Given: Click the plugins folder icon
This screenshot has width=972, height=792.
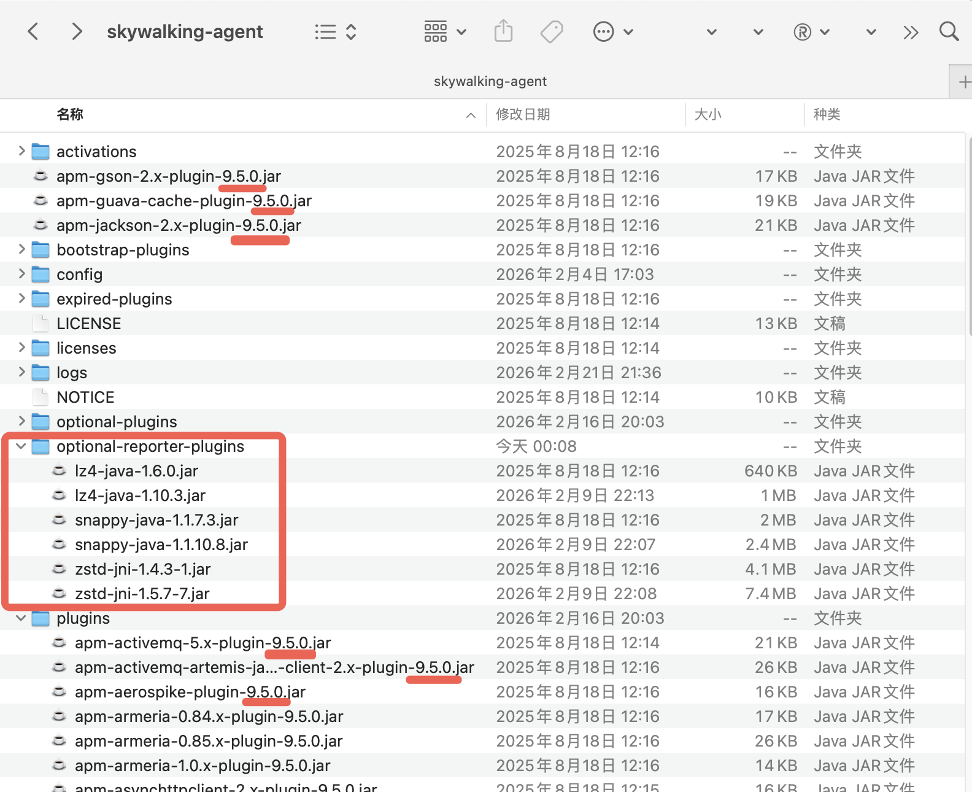Looking at the screenshot, I should tap(40, 618).
